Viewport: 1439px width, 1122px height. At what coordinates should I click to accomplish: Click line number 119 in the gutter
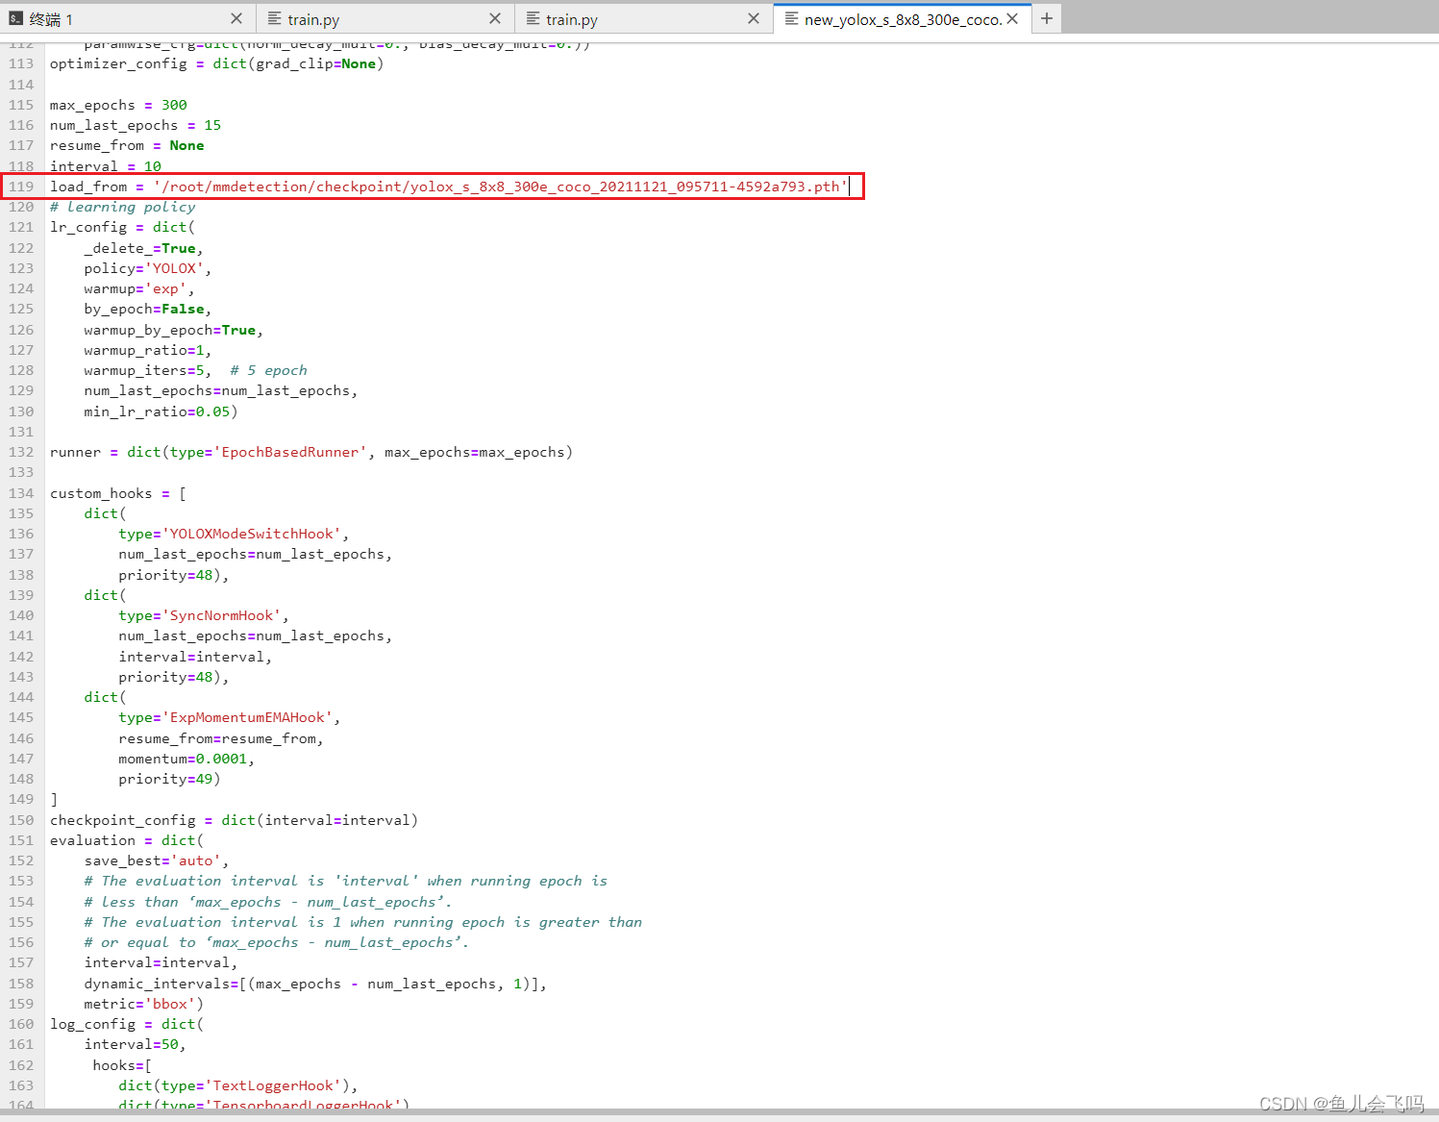21,186
